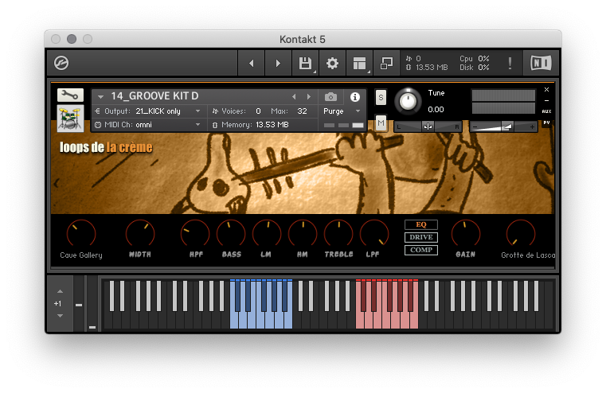This screenshot has height=393, width=606.
Task: Select the COMP tab button
Action: pyautogui.click(x=421, y=250)
